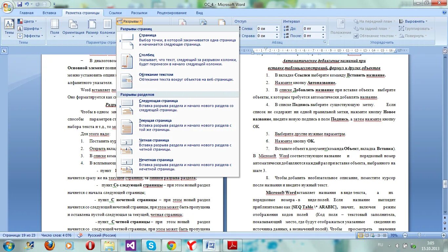Click the tab stop selector left of ruler
Image resolution: width=448 pixels, height=252 pixels.
click(x=4, y=51)
